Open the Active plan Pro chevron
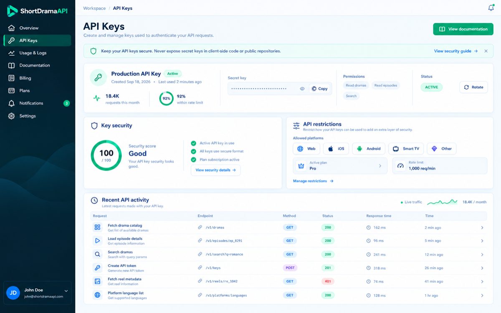Viewport: 501px width, 313px height. tap(380, 166)
